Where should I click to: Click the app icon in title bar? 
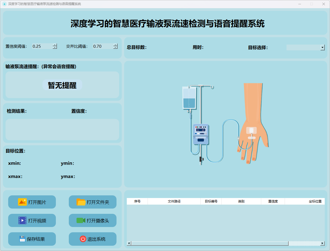coord(4,4)
